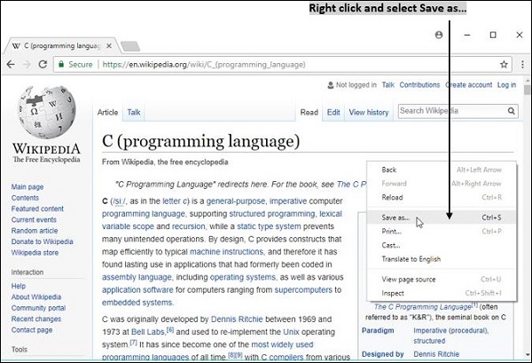Select Inspect from the context menu
This screenshot has width=532, height=363.
coord(442,293)
